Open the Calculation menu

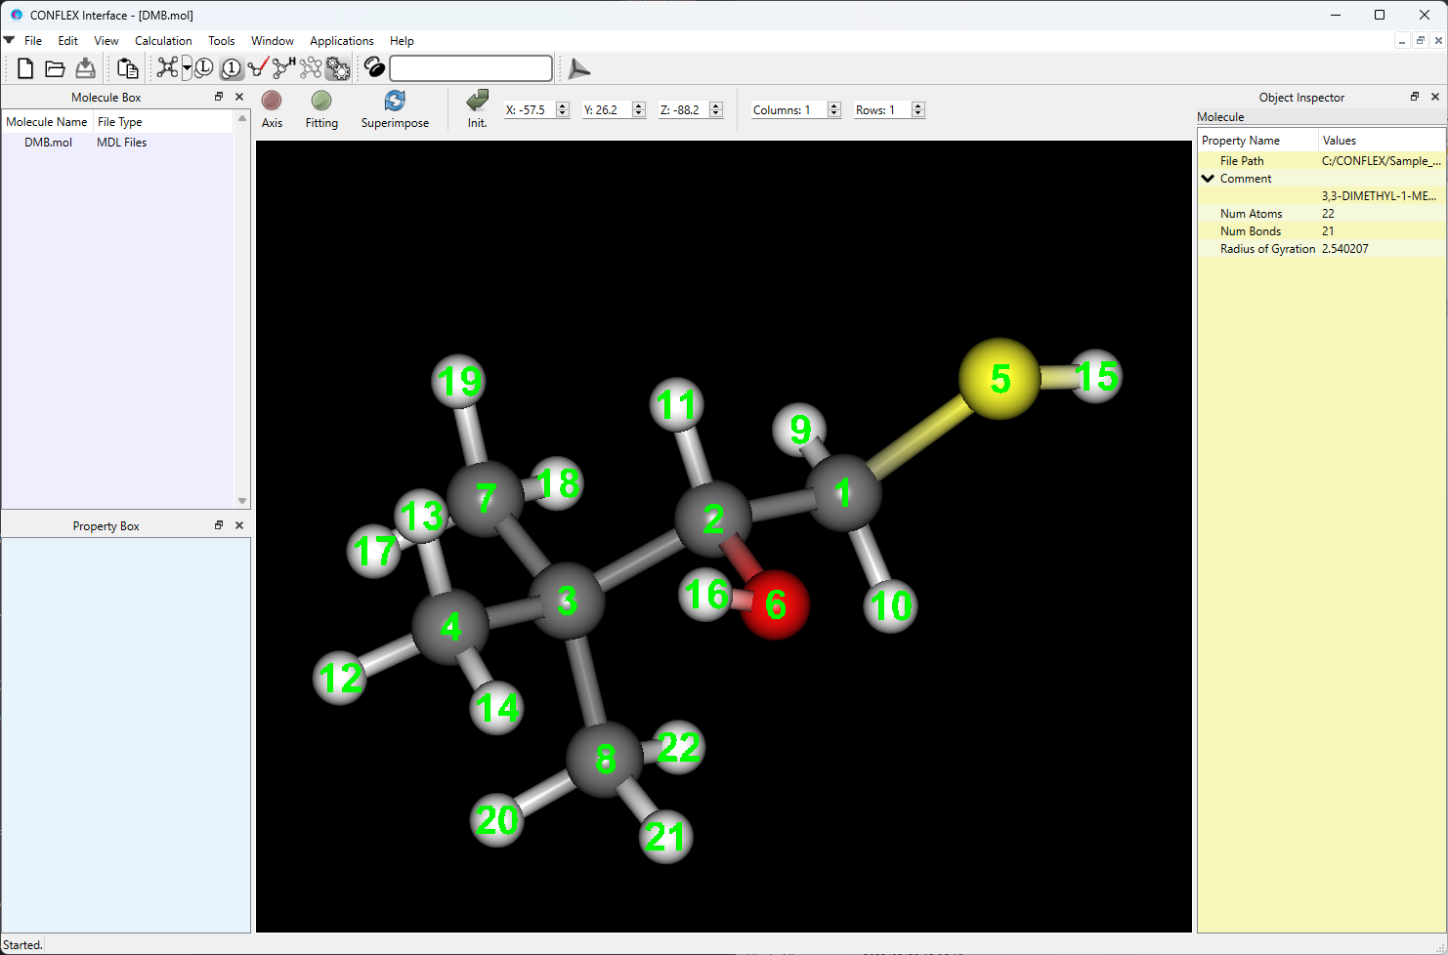[163, 41]
